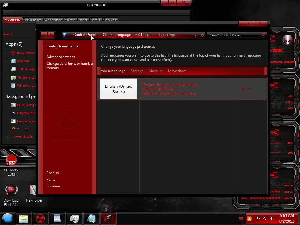Refresh the Language Control Panel page
Screen dimensions: 300x225
point(202,35)
